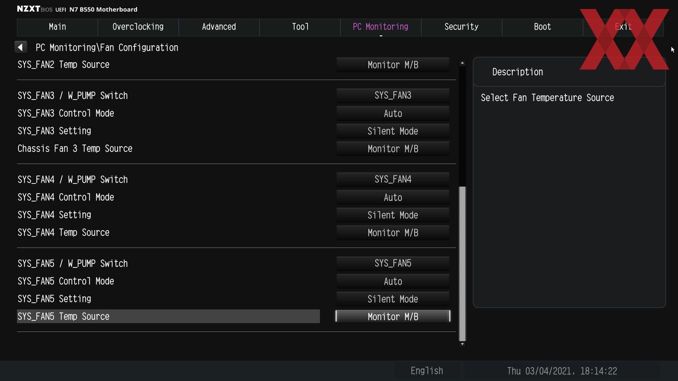Viewport: 678px width, 381px height.
Task: Select the SYS_FAN5 / W_PUMP Switch label
Action: tap(73, 263)
